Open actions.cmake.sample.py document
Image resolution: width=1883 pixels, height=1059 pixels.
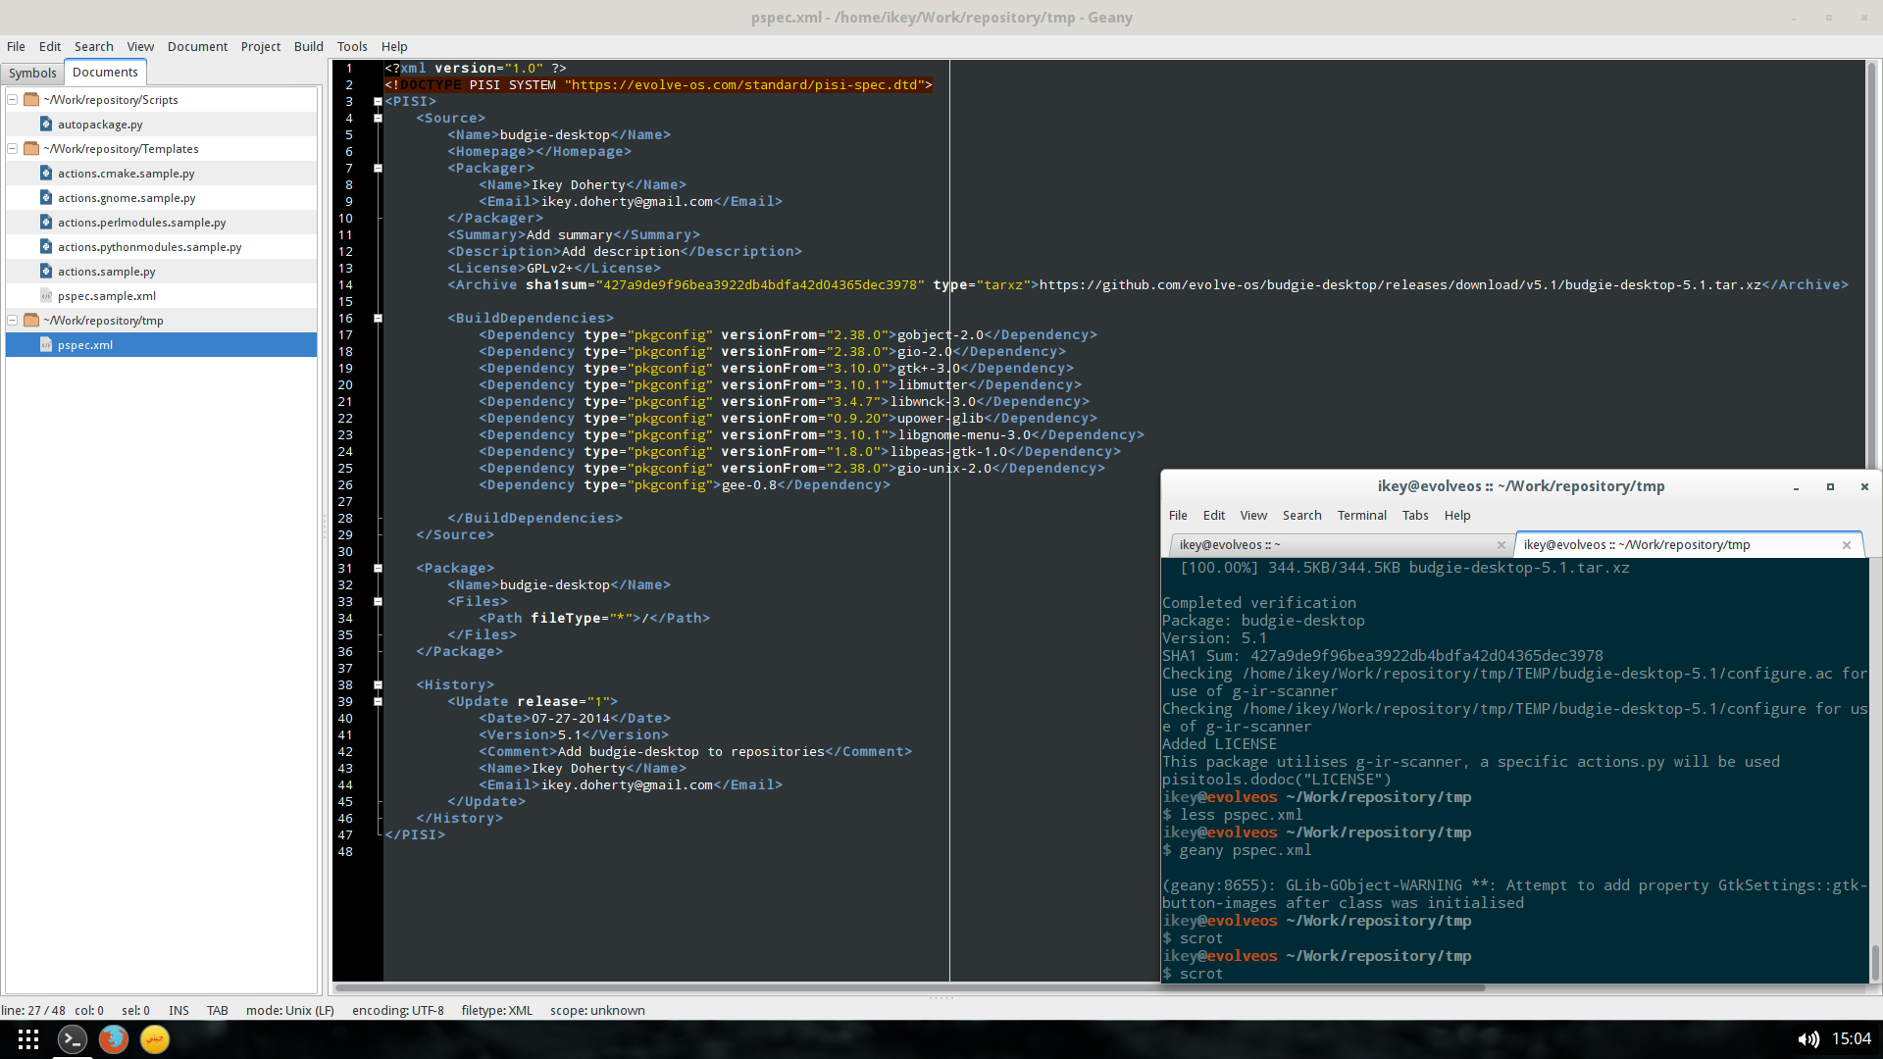click(x=126, y=174)
